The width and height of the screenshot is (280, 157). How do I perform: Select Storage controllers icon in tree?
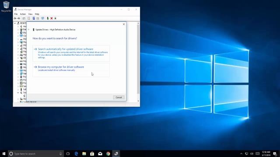[x=21, y=99]
